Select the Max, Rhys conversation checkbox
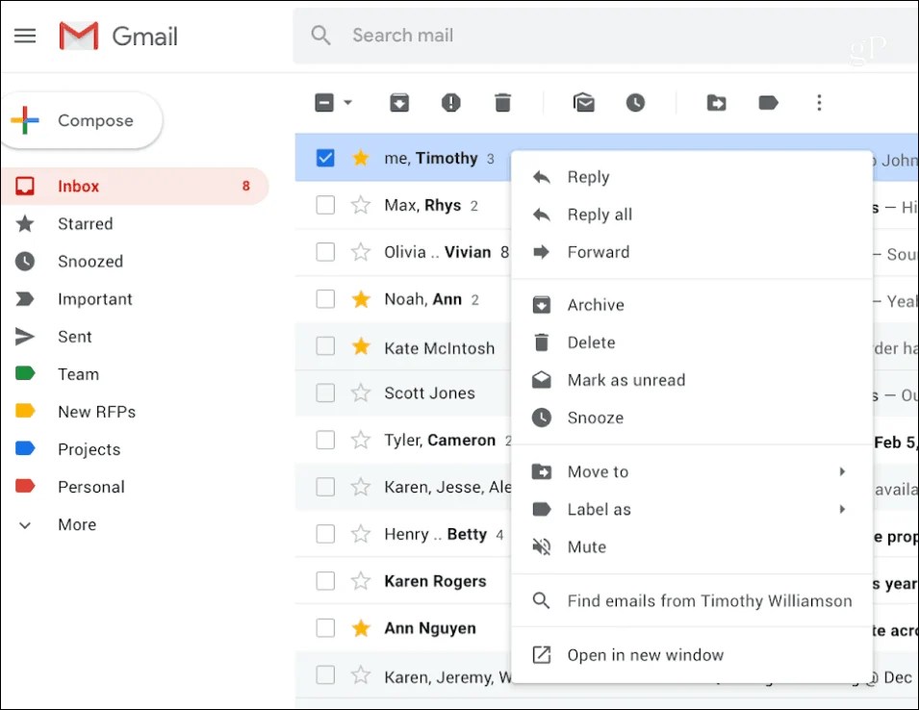 pos(325,204)
